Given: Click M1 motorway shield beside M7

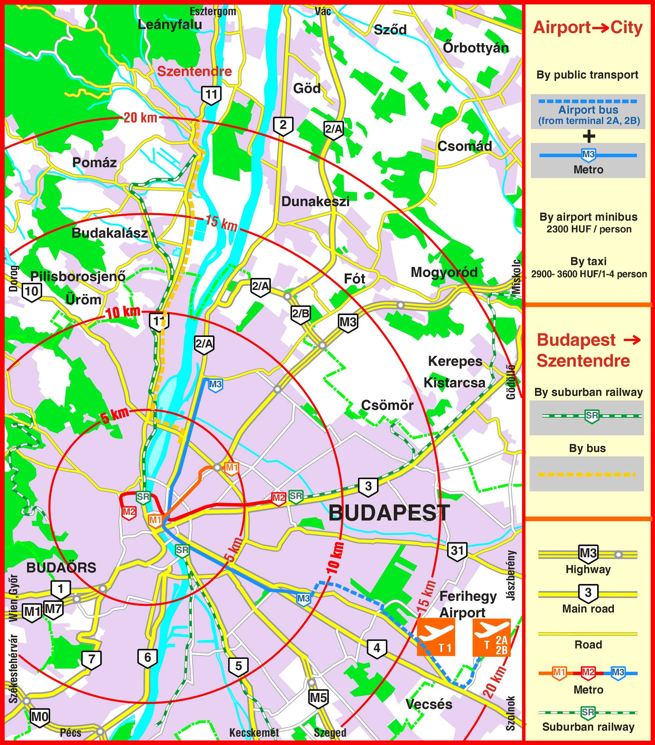Looking at the screenshot, I should (x=32, y=613).
